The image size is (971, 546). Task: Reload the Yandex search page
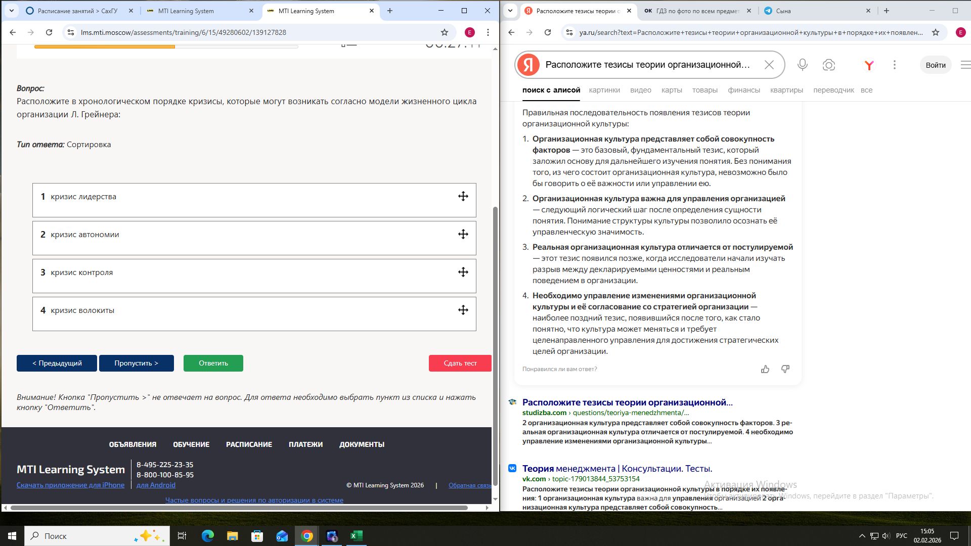(x=547, y=32)
